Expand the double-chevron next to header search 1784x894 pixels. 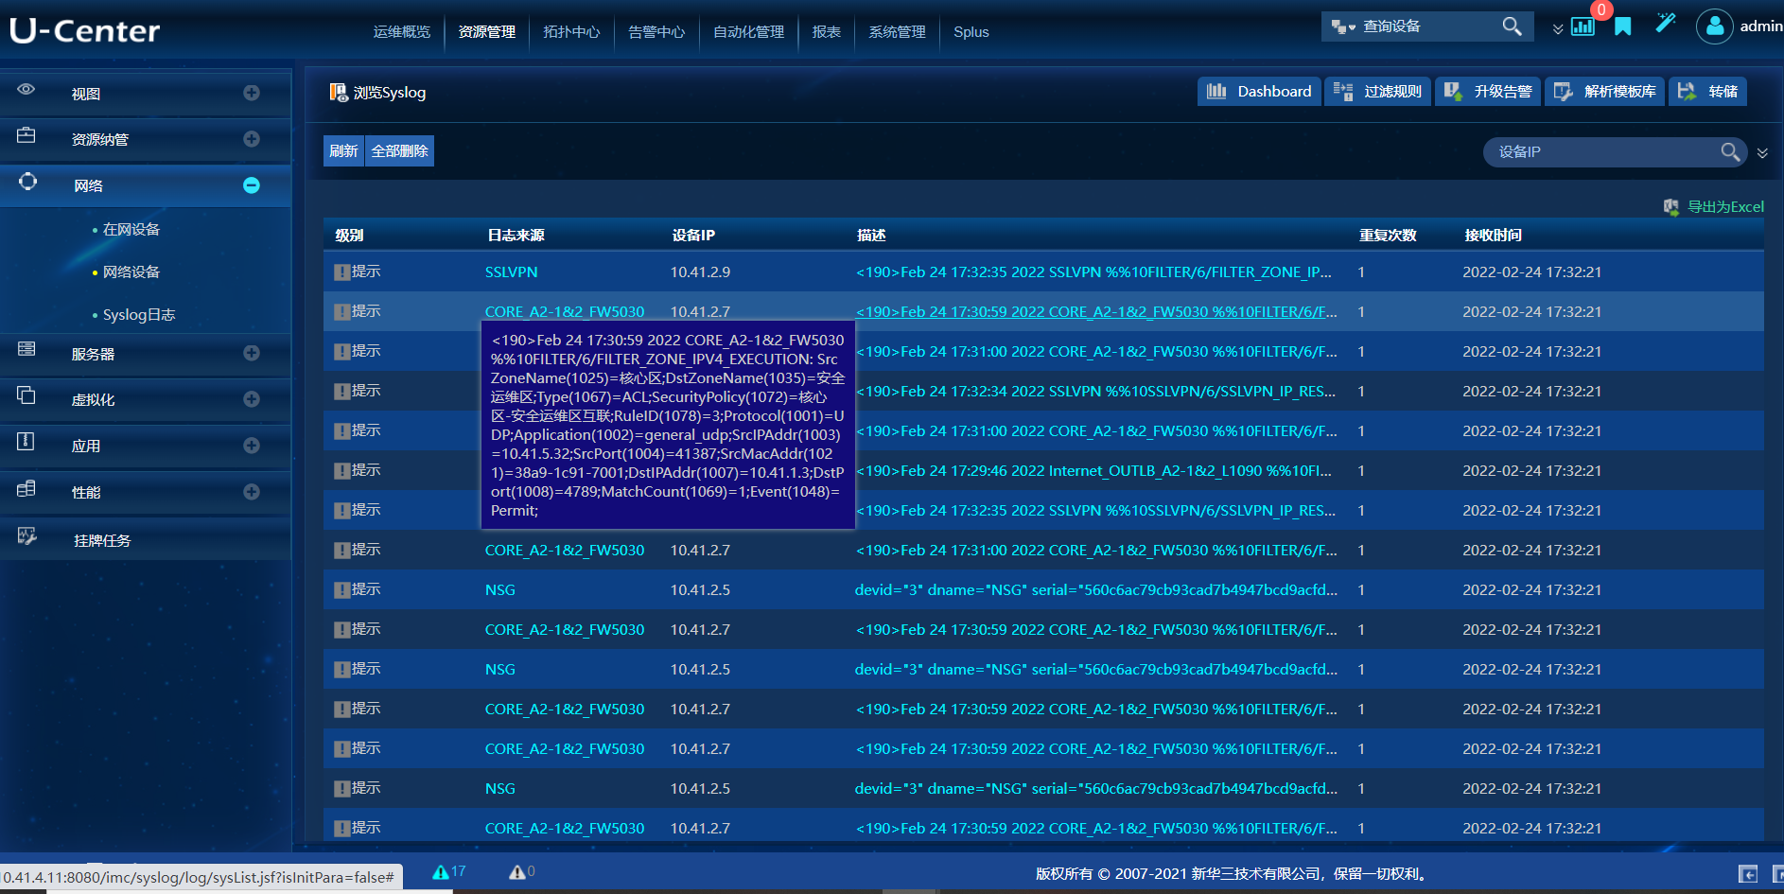[x=1558, y=29]
